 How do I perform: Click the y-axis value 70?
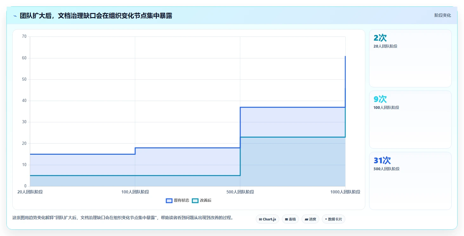[24, 37]
